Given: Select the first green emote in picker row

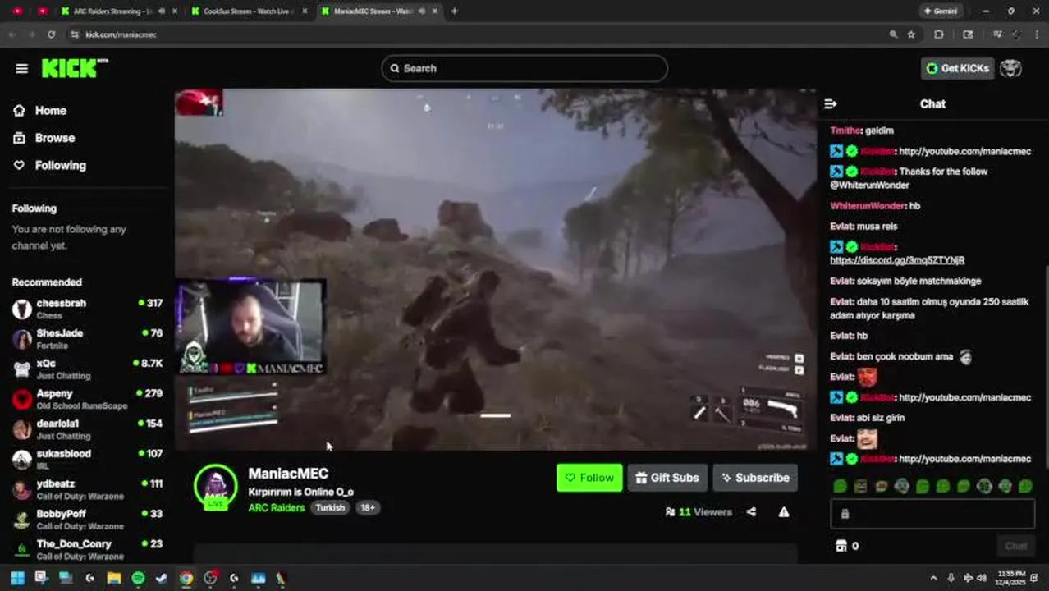Looking at the screenshot, I should coord(840,486).
